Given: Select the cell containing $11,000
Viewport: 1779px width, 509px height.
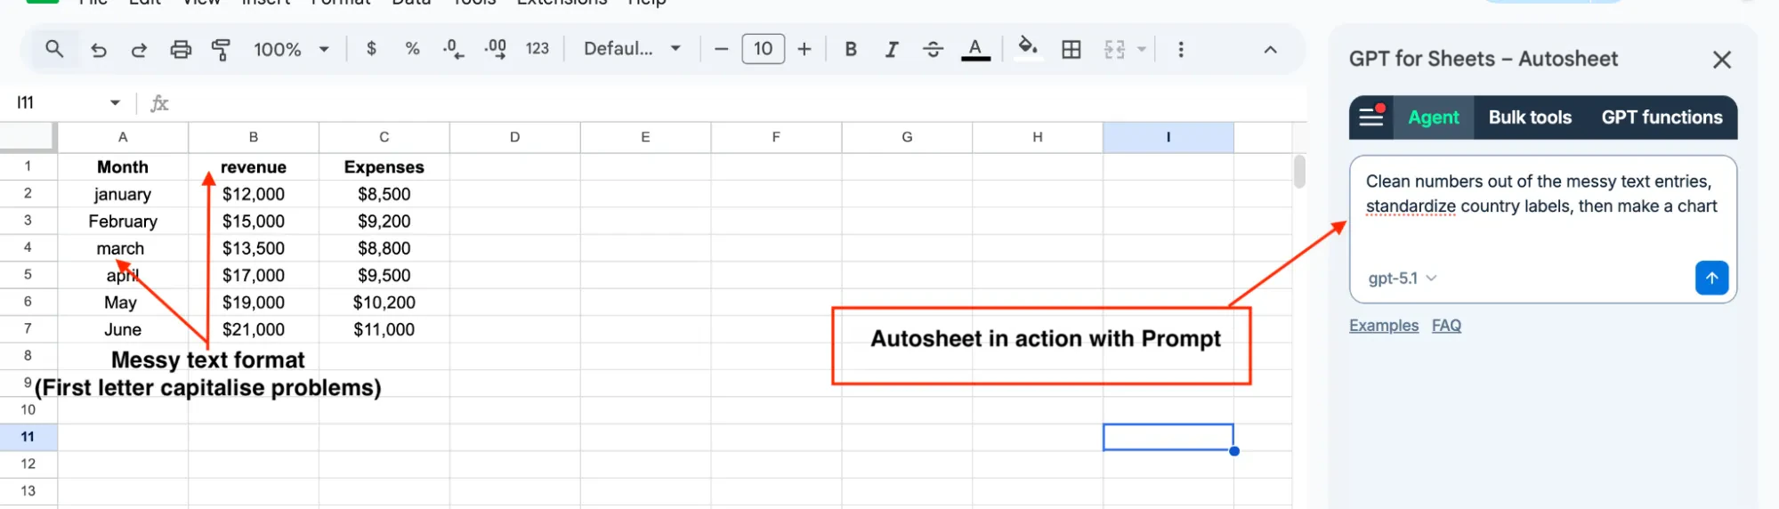Looking at the screenshot, I should (384, 329).
